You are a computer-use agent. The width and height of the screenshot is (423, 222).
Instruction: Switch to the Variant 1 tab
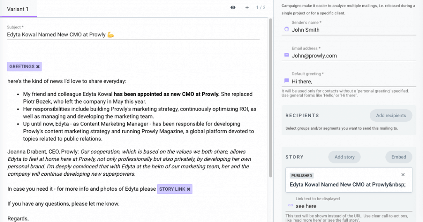19,8
